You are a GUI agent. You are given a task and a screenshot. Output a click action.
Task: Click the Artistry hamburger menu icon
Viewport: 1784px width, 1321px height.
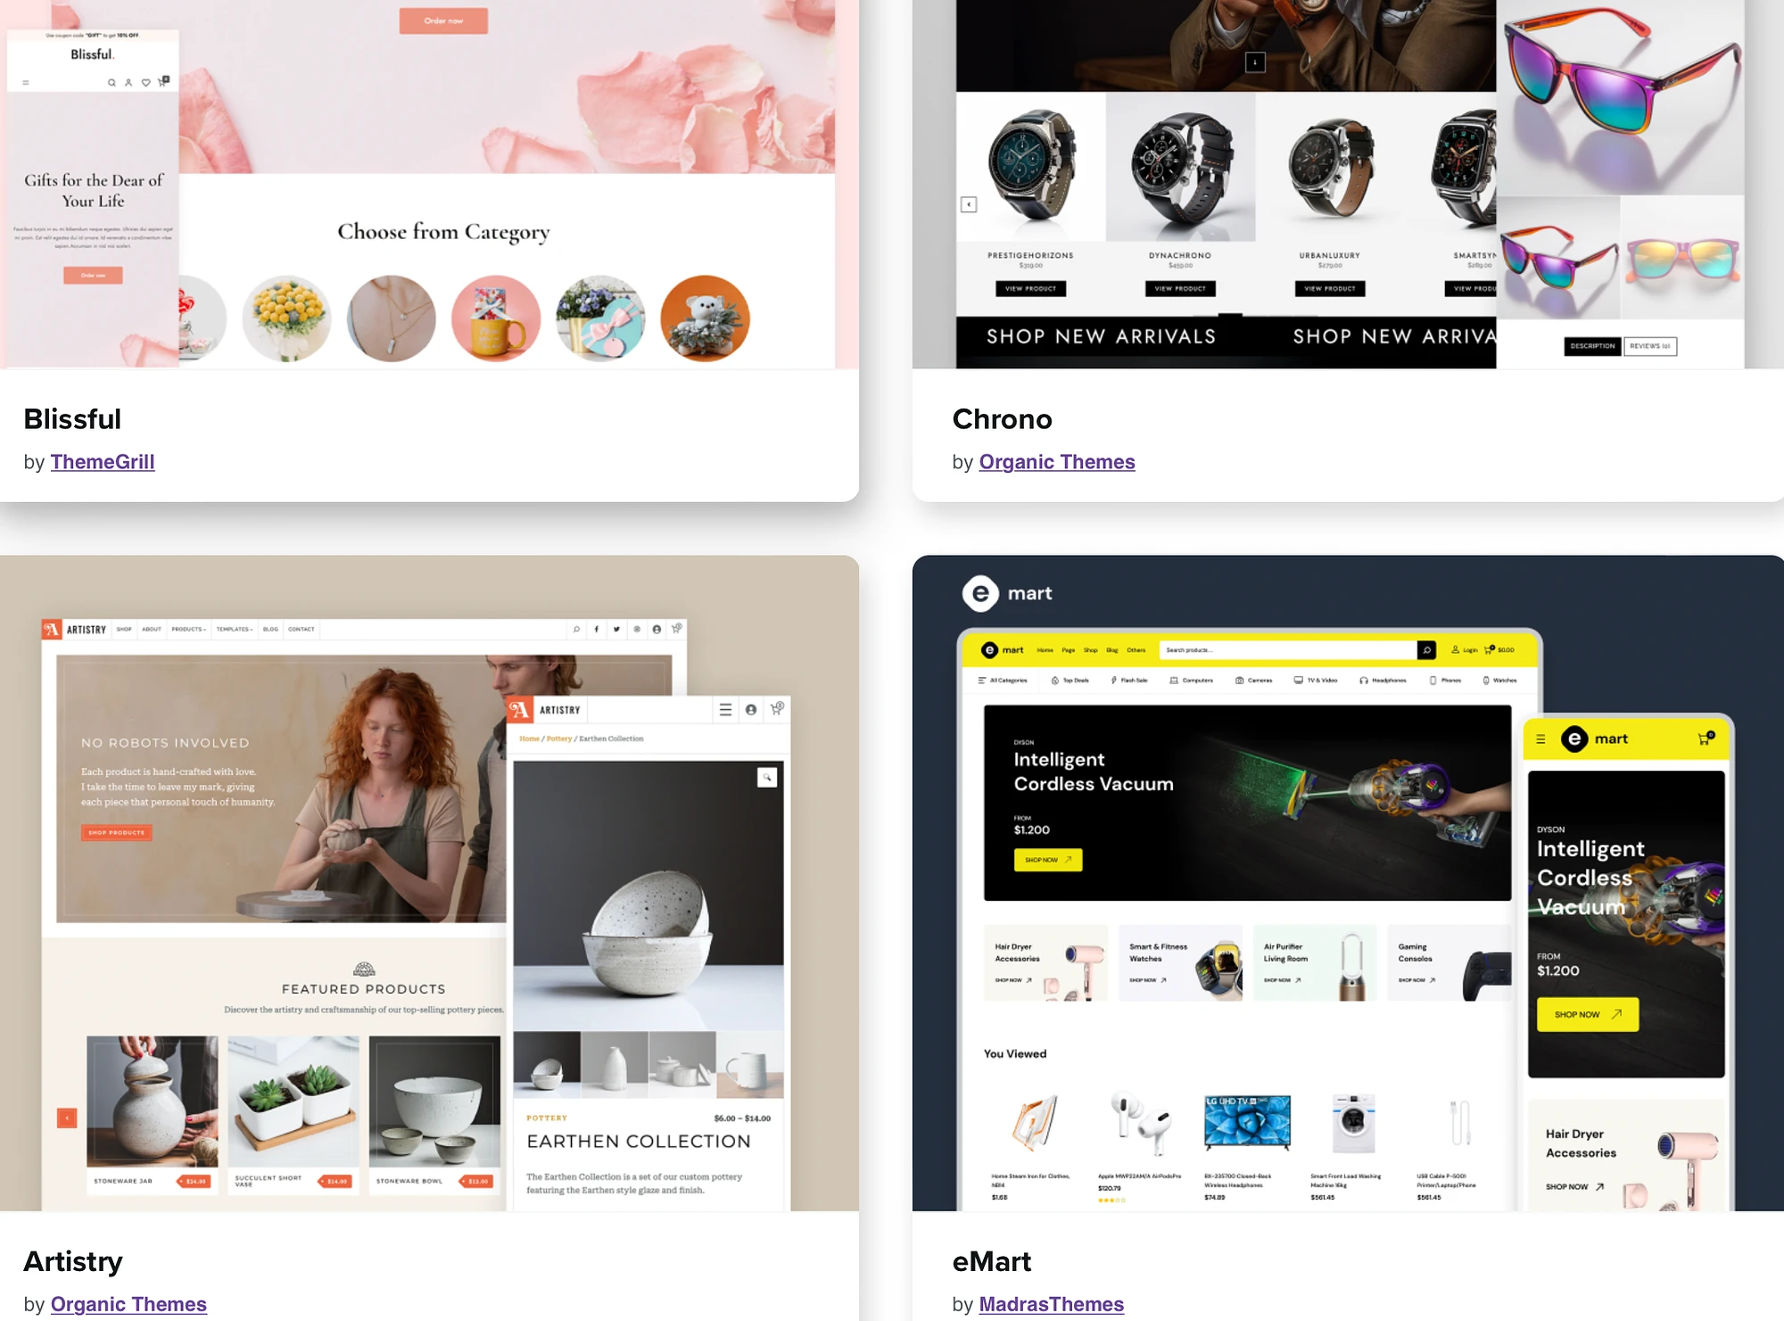pyautogui.click(x=727, y=711)
